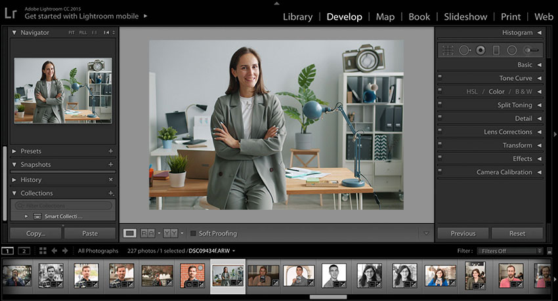Screen dimensions: 558x301
Task: Toggle Lens Corrections panel switch
Action: [440, 130]
